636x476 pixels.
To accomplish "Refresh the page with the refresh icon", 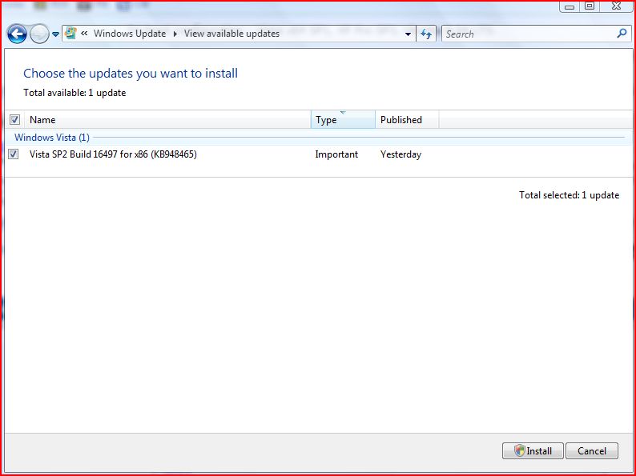I will pyautogui.click(x=426, y=34).
